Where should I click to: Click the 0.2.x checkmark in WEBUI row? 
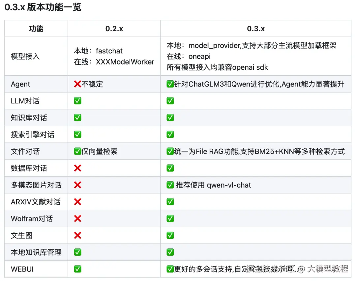coord(77,269)
